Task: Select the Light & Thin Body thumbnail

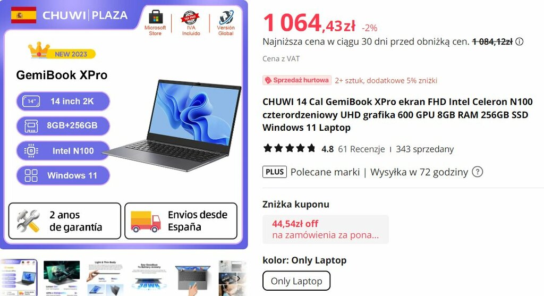Action: click(105, 277)
